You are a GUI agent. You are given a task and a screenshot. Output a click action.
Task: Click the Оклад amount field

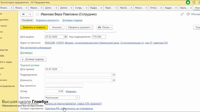54,91
